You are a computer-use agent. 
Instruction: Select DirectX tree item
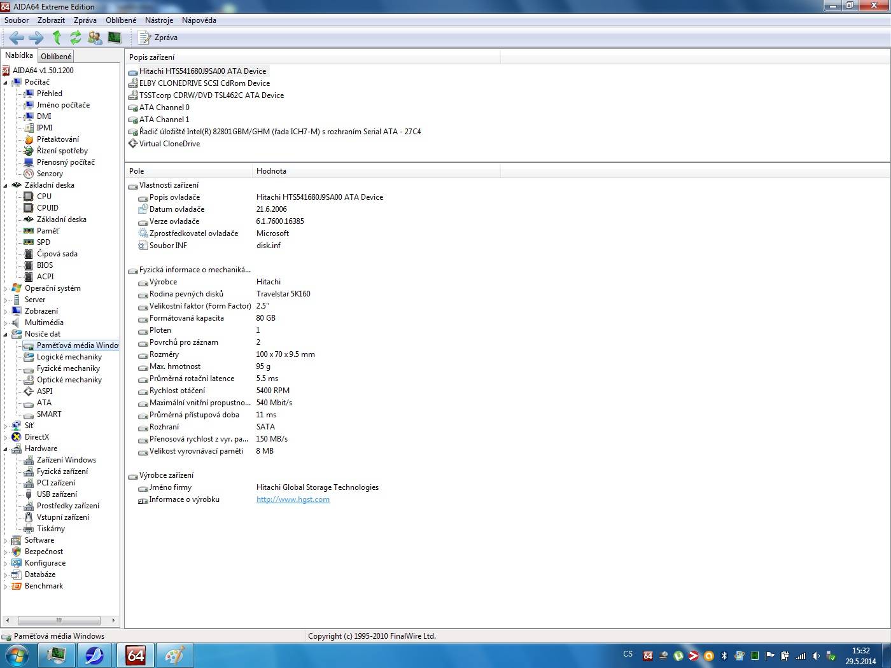pyautogui.click(x=36, y=437)
